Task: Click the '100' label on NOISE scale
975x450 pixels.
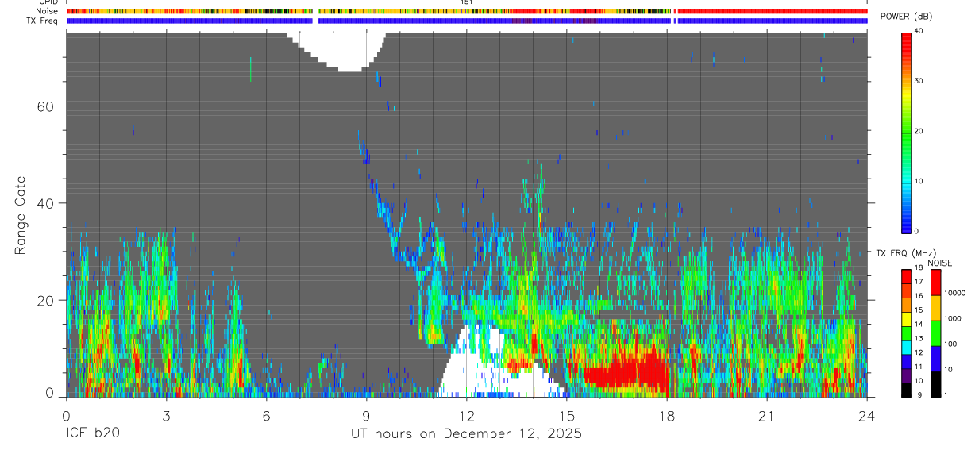Action: (x=950, y=344)
